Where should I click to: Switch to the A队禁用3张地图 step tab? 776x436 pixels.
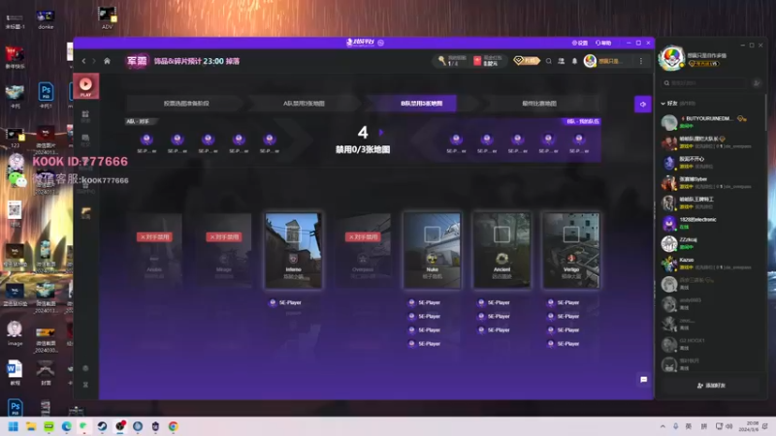304,104
